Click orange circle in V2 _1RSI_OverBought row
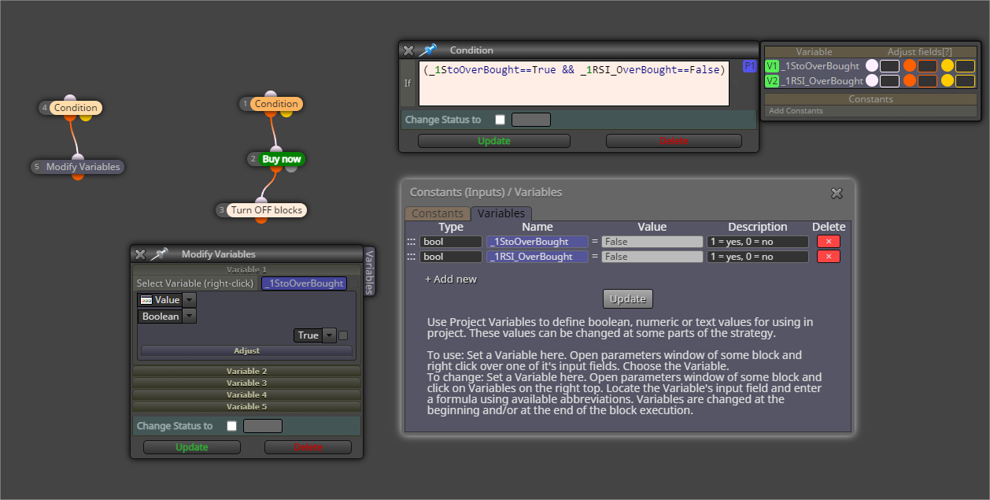 (x=910, y=80)
